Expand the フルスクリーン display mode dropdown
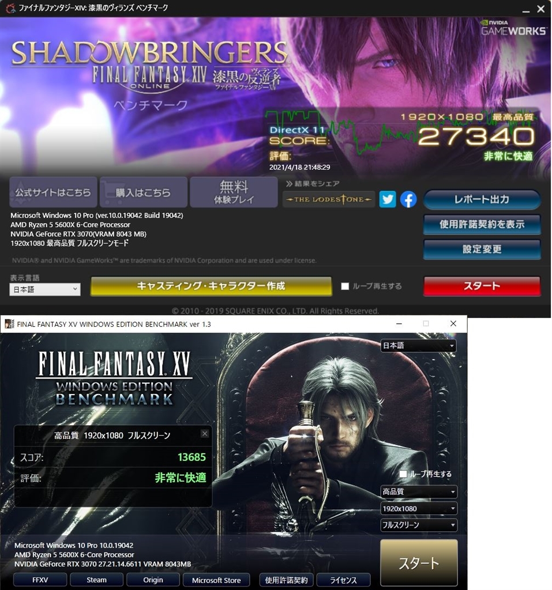The height and width of the screenshot is (590, 552). pos(419,525)
